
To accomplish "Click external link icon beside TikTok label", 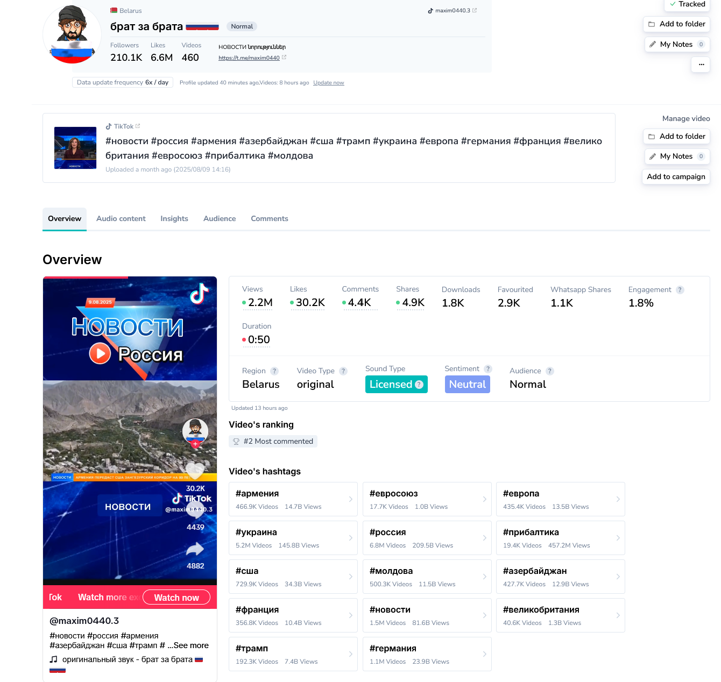I will (x=138, y=126).
